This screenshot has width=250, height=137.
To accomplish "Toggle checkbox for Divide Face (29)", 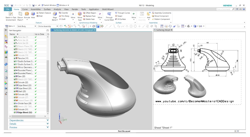I will (x=15, y=103).
